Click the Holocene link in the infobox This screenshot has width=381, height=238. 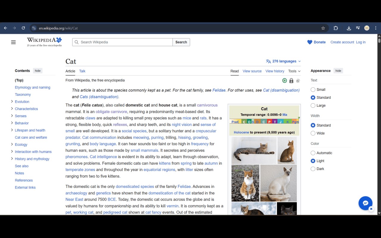pyautogui.click(x=241, y=132)
